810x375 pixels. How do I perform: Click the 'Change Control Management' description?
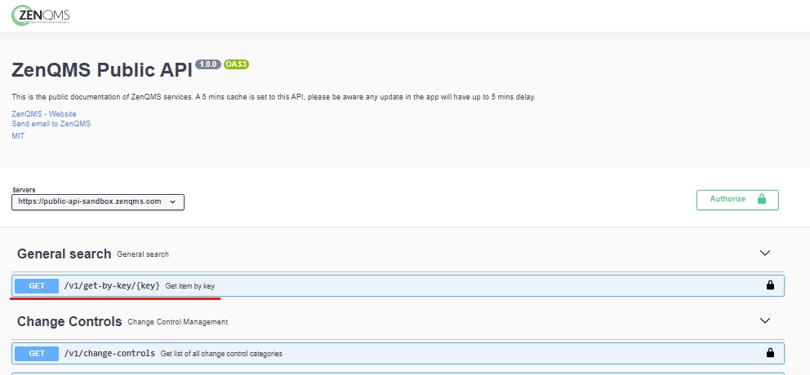(x=178, y=321)
